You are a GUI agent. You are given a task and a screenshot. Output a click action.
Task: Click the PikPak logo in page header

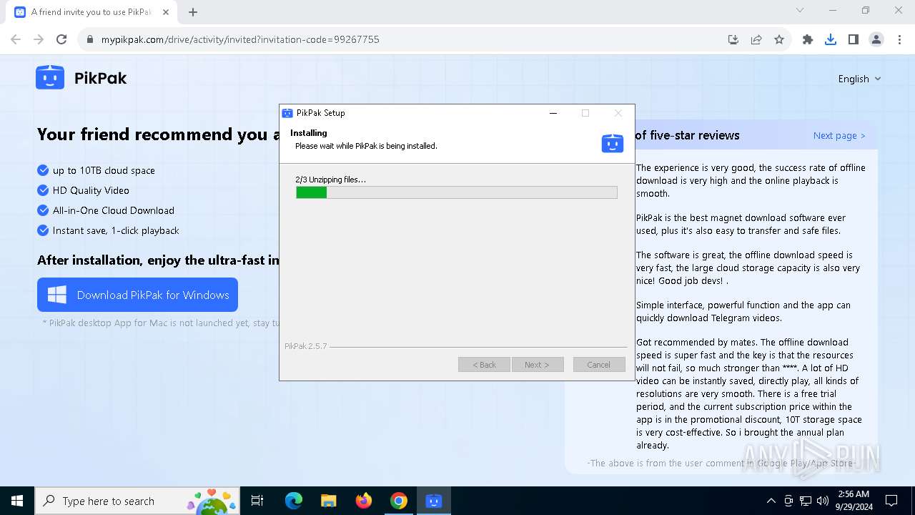click(x=81, y=78)
